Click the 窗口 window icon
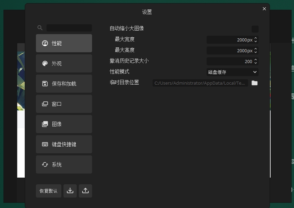The height and width of the screenshot is (208, 294). point(45,104)
